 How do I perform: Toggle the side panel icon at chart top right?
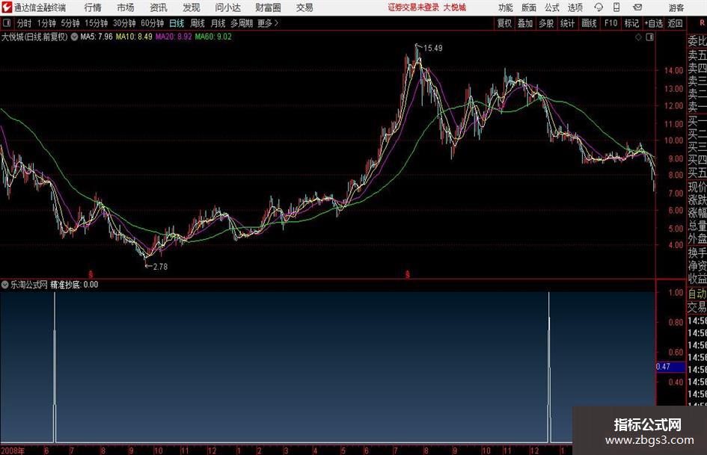[x=649, y=37]
